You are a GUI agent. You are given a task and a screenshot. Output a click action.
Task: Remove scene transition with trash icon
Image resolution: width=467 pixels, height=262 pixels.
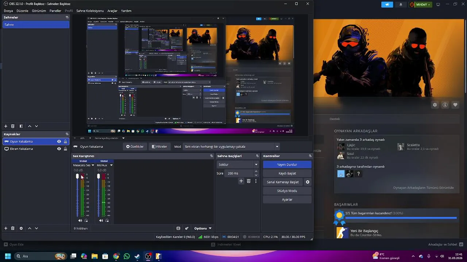coord(249,181)
